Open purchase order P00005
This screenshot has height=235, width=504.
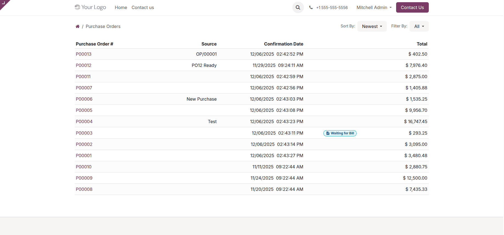pyautogui.click(x=84, y=110)
